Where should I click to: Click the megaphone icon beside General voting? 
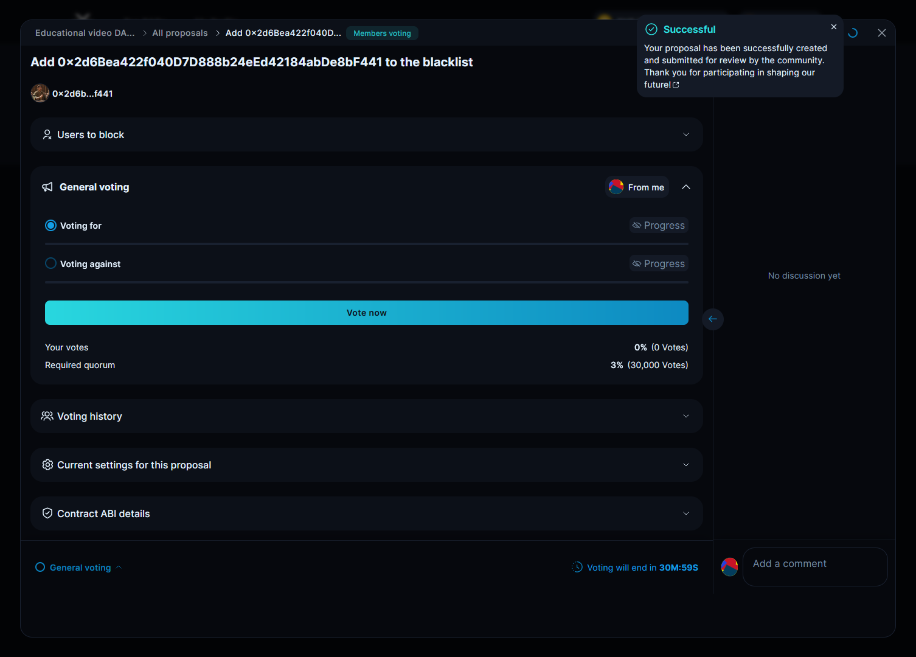pyautogui.click(x=47, y=187)
